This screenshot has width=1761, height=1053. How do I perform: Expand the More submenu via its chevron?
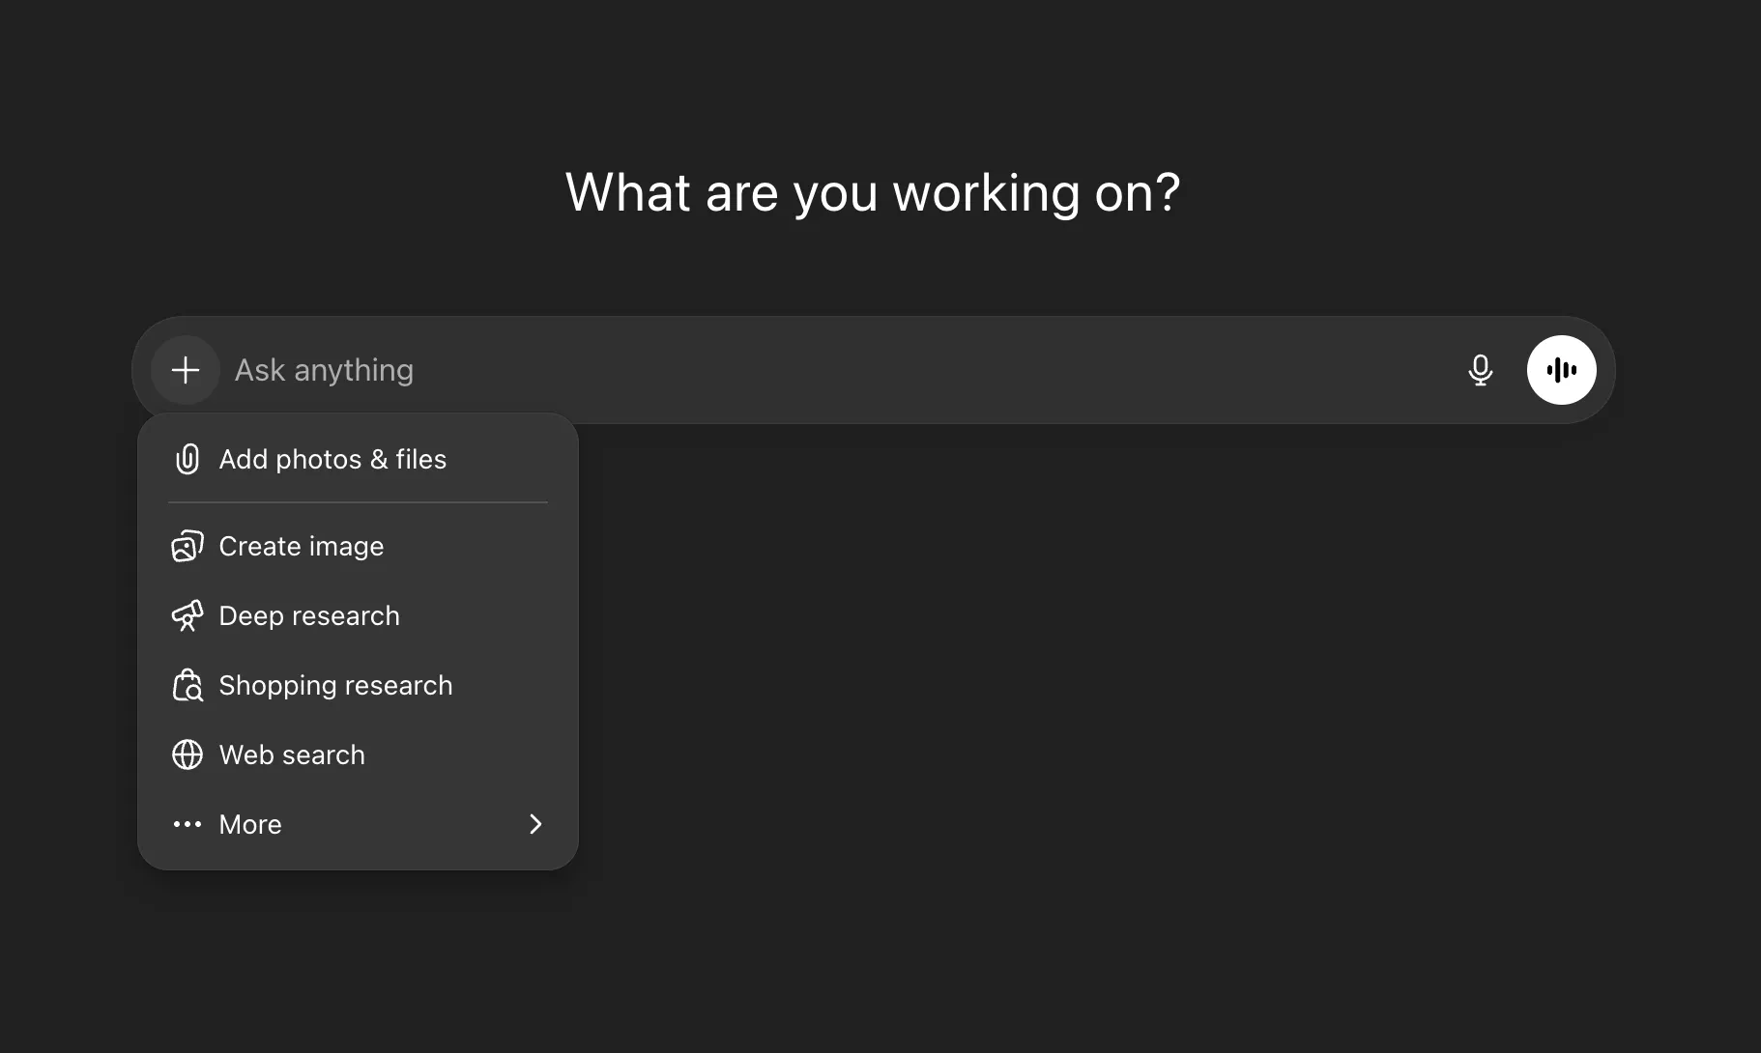[x=536, y=824]
